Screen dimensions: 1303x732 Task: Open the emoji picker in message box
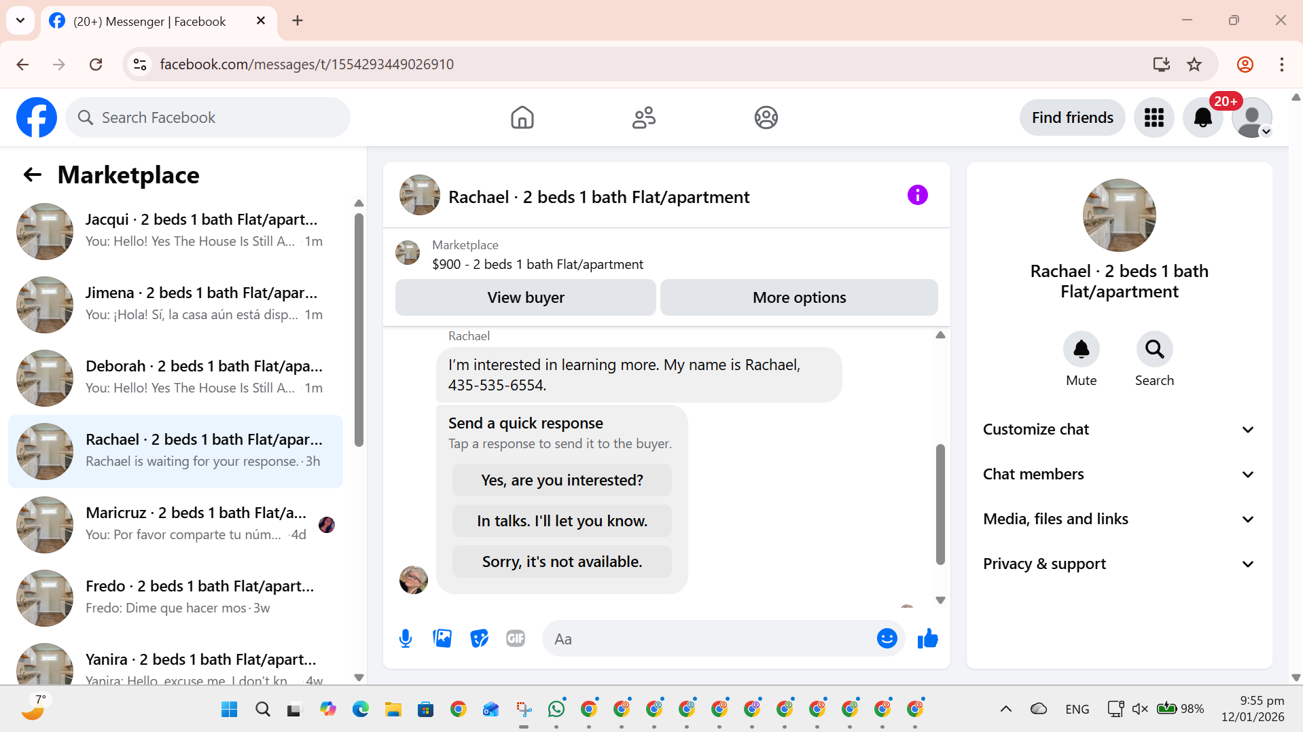pos(887,638)
